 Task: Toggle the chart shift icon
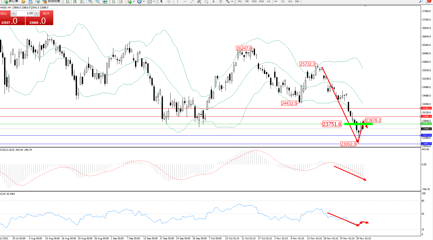point(121,2)
